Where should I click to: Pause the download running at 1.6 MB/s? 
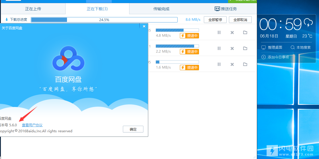click(219, 64)
